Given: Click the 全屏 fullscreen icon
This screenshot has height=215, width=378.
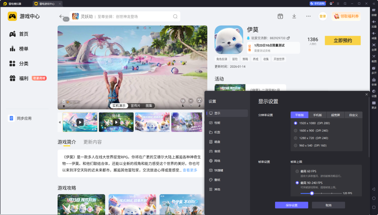Looking at the screenshot, I should click(x=374, y=46).
